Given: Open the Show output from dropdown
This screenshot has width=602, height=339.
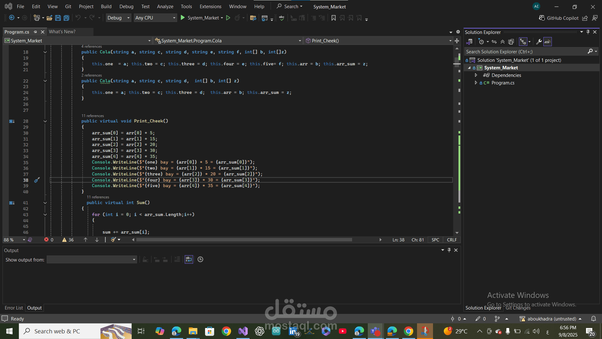Looking at the screenshot, I should click(92, 260).
